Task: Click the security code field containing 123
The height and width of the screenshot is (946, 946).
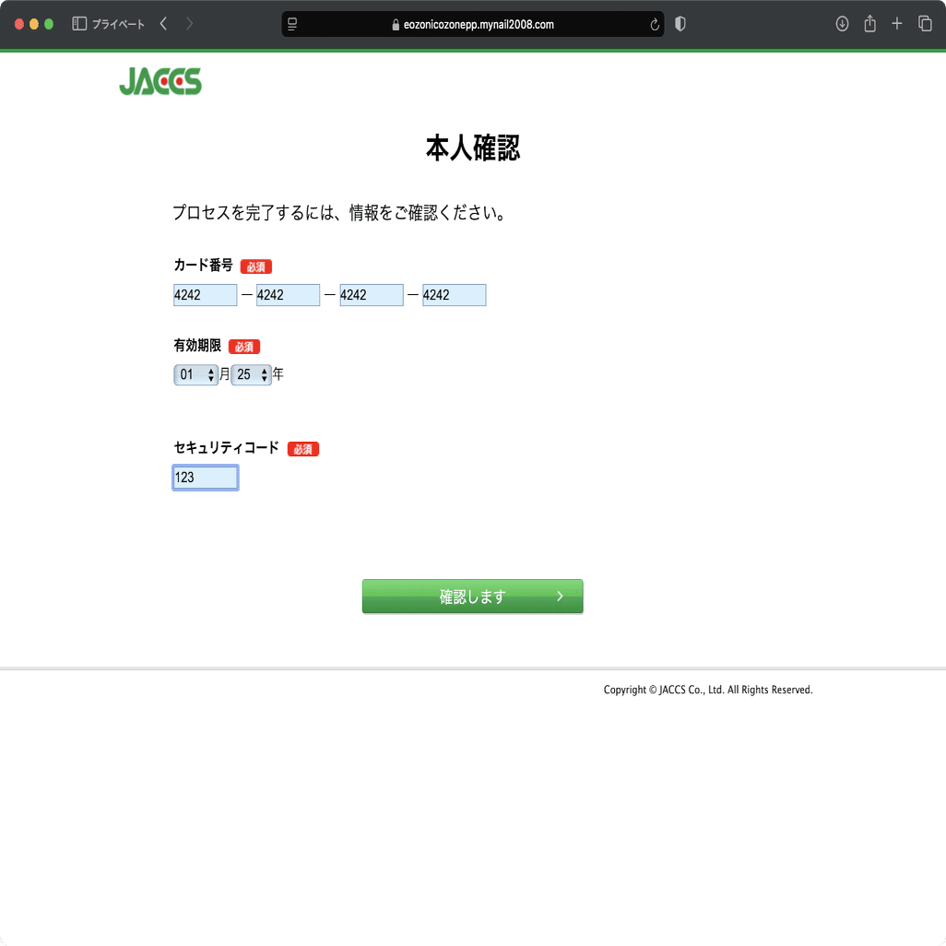Action: 205,477
